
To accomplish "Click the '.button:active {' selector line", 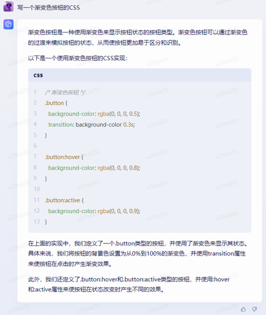I will tap(64, 200).
